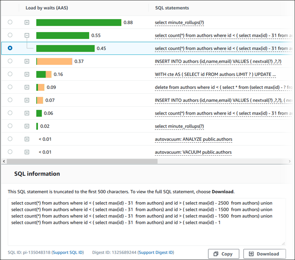295x260 pixels.
Task: Click the left arrow of the horizontal scrollbar
Action: coord(4,161)
